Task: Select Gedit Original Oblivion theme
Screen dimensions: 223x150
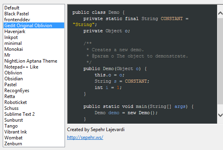Action: pos(34,26)
